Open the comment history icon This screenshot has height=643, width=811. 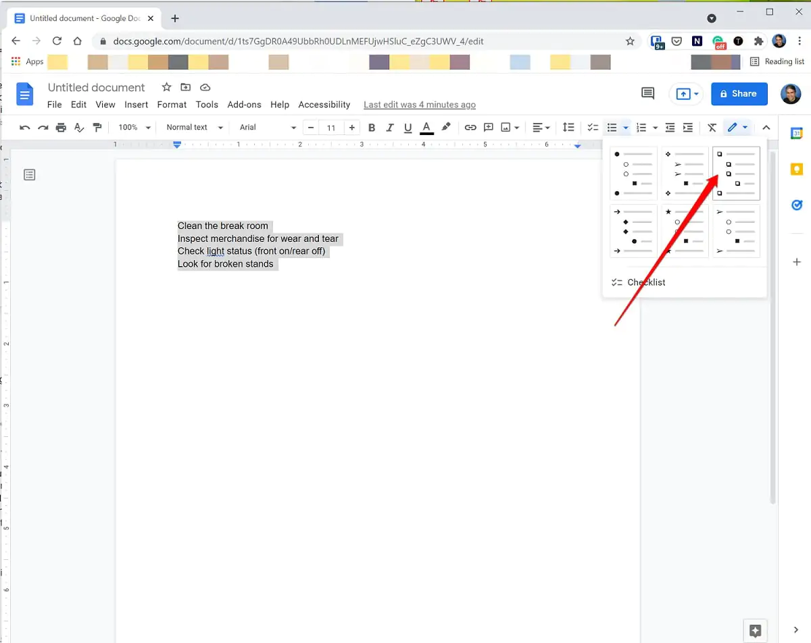point(647,94)
